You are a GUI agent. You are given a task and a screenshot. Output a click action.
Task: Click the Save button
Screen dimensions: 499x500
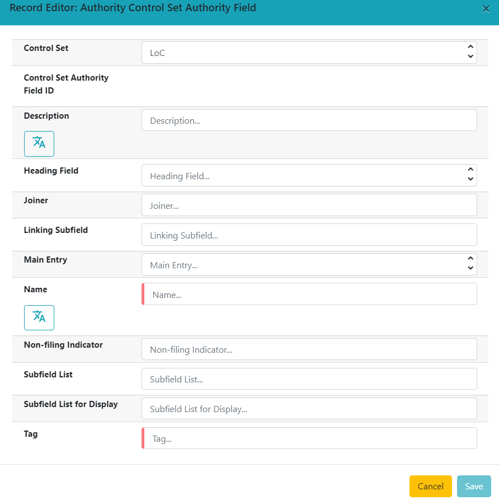pos(473,486)
